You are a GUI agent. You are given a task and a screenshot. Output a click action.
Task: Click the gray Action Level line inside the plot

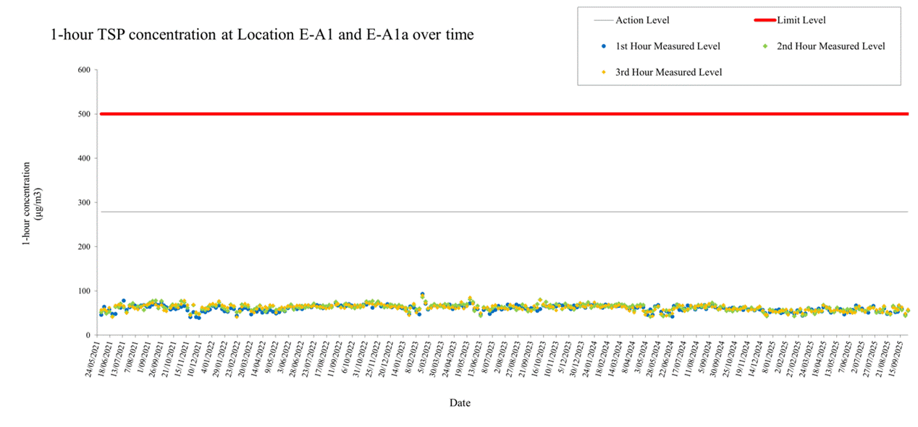coord(471,211)
